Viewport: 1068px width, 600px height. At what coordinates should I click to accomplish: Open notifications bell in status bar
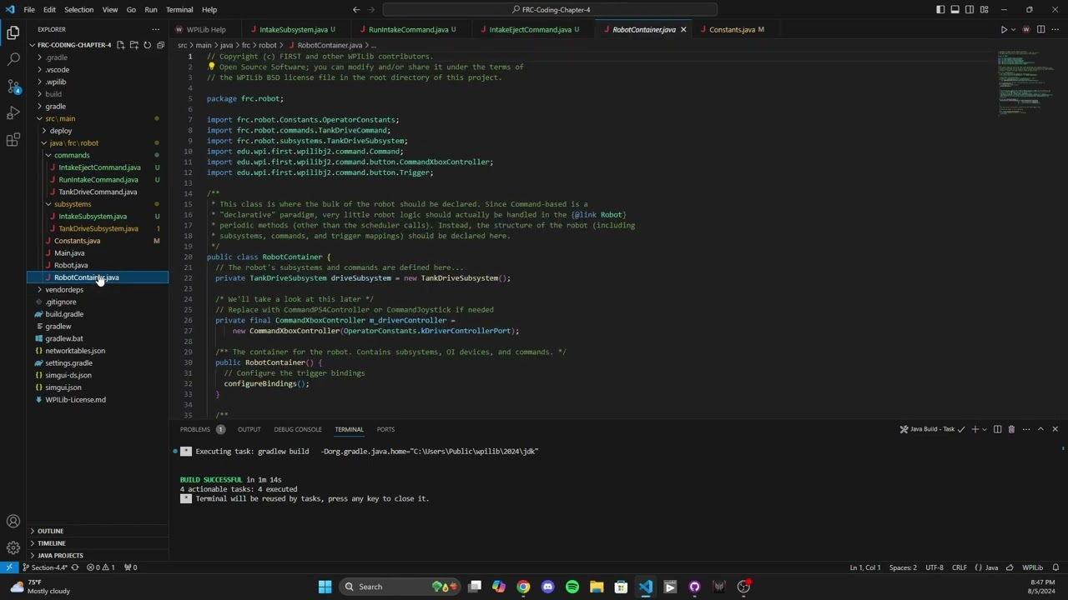point(1055,567)
